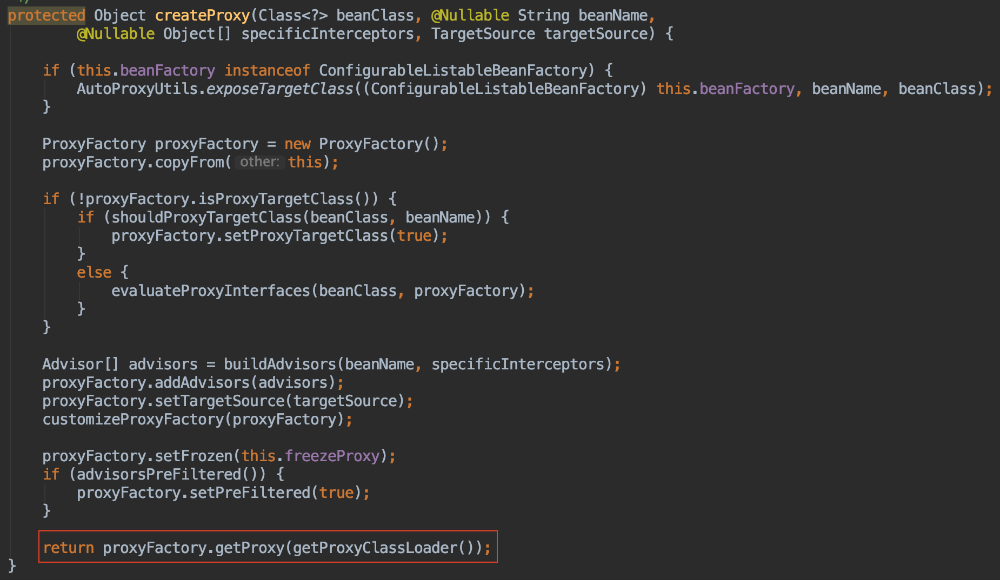Click shouldProxyTargetClass method call

point(206,218)
